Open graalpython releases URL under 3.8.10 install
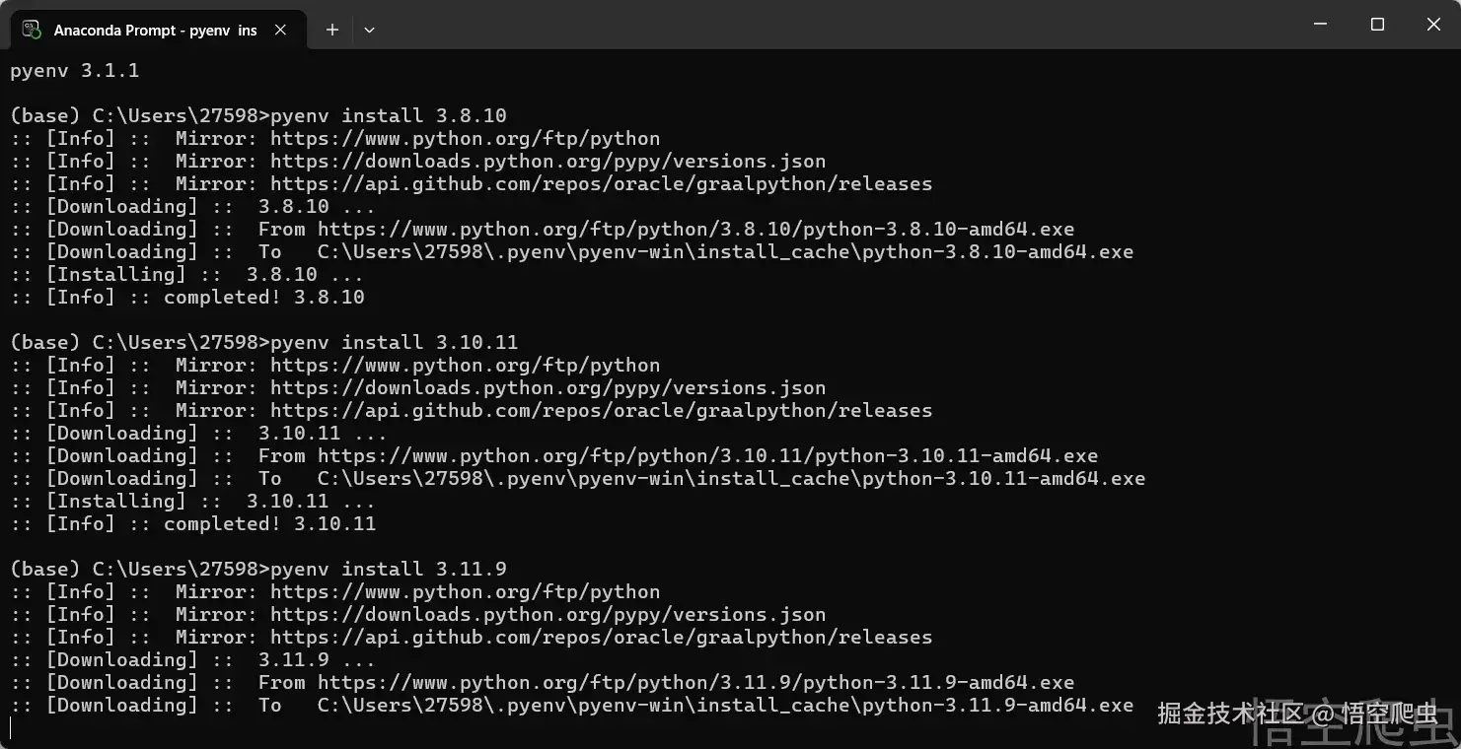 tap(601, 183)
